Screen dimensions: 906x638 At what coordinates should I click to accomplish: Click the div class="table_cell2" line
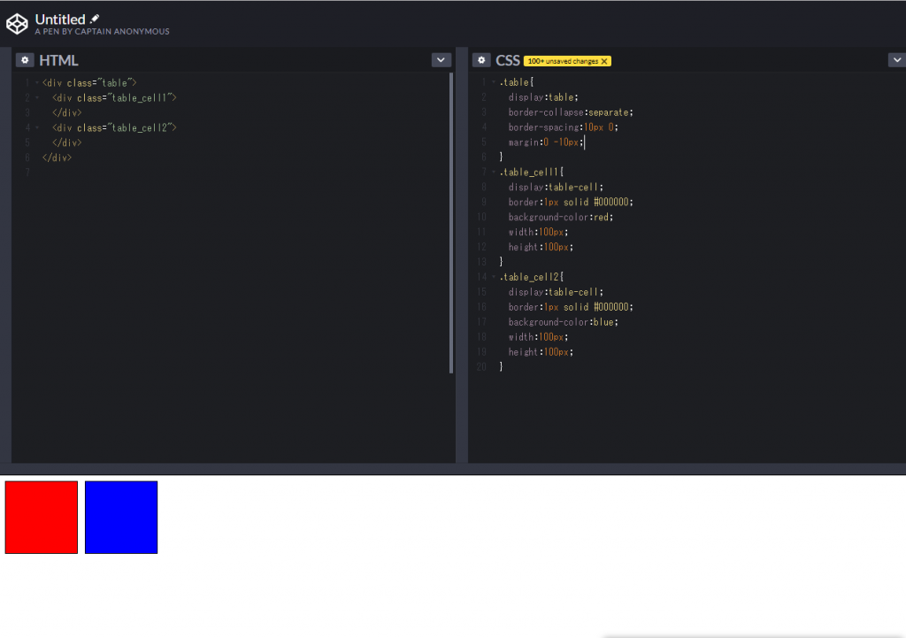[114, 127]
